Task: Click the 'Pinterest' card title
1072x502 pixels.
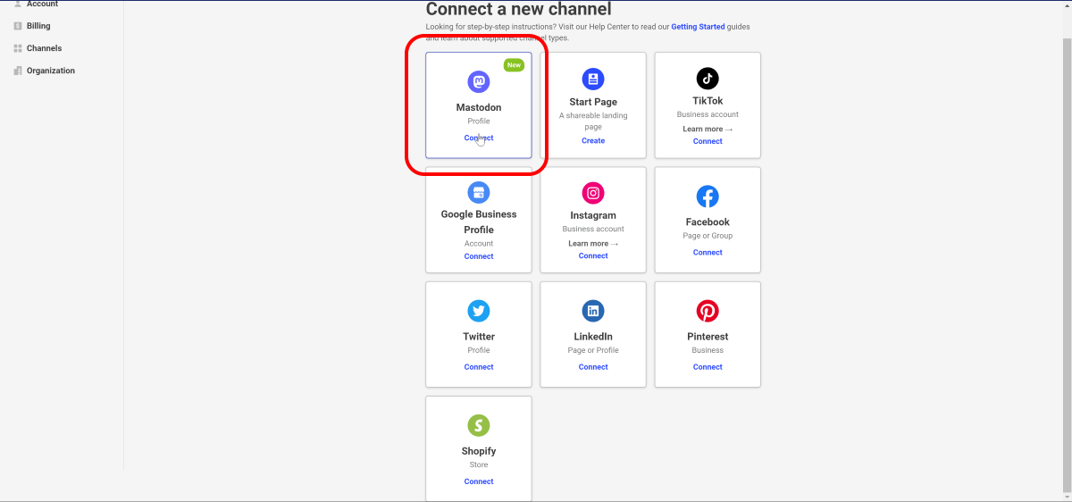Action: tap(708, 337)
